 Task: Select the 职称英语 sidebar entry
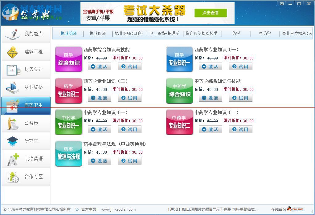[26, 159]
